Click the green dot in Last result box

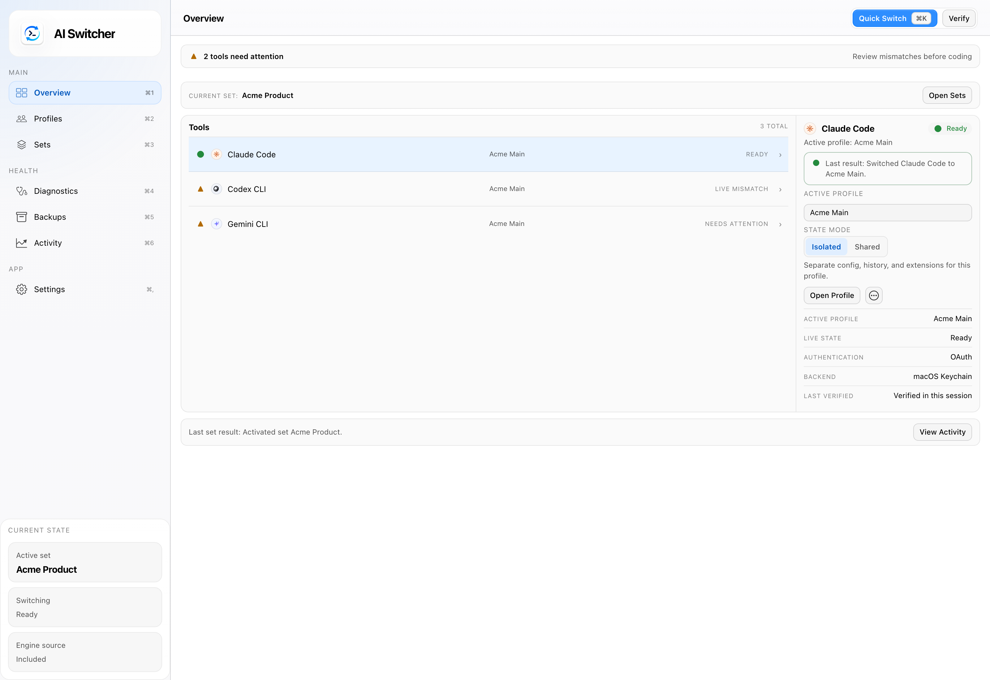pyautogui.click(x=816, y=163)
